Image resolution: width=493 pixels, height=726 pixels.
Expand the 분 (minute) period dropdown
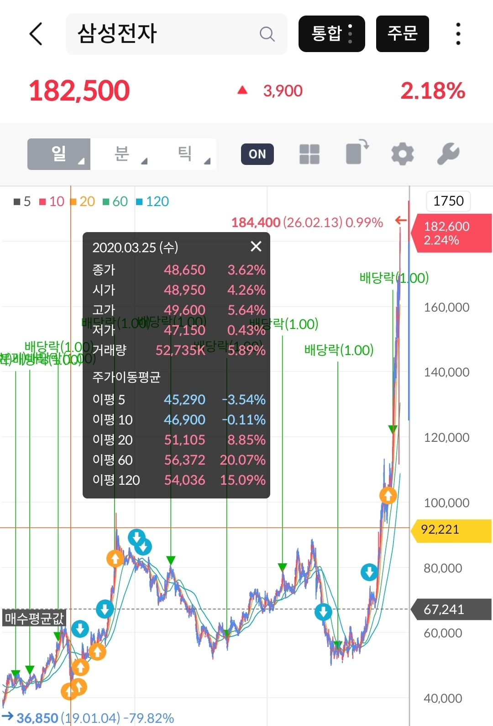122,154
